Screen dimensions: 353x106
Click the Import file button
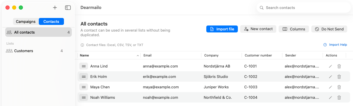click(x=222, y=29)
